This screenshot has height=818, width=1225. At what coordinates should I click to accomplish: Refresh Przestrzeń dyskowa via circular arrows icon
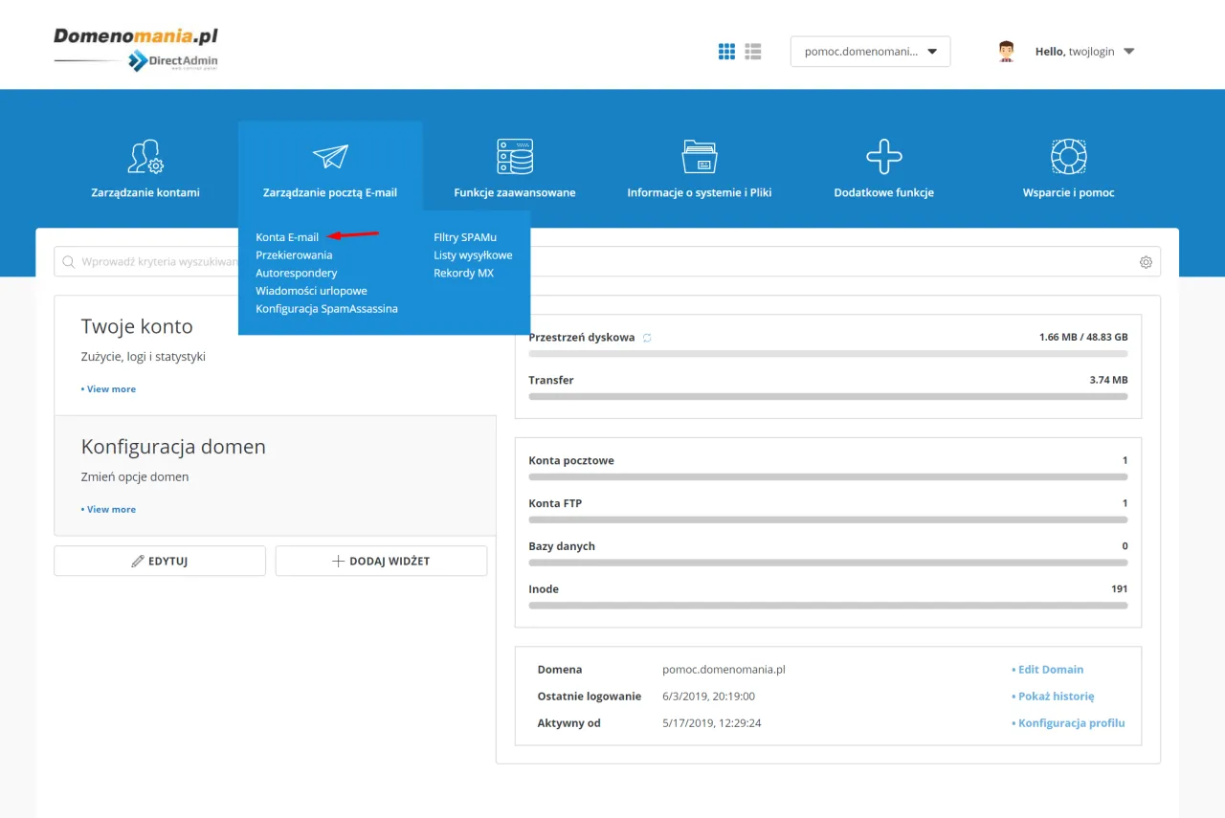point(649,337)
